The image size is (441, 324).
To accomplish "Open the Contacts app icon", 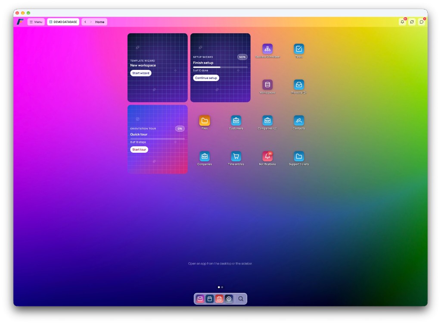I will point(299,121).
